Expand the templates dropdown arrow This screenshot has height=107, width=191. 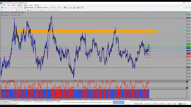point(83,7)
